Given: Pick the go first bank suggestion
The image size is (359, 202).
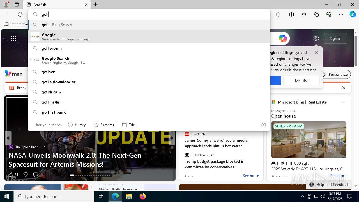Looking at the screenshot, I should point(149,112).
